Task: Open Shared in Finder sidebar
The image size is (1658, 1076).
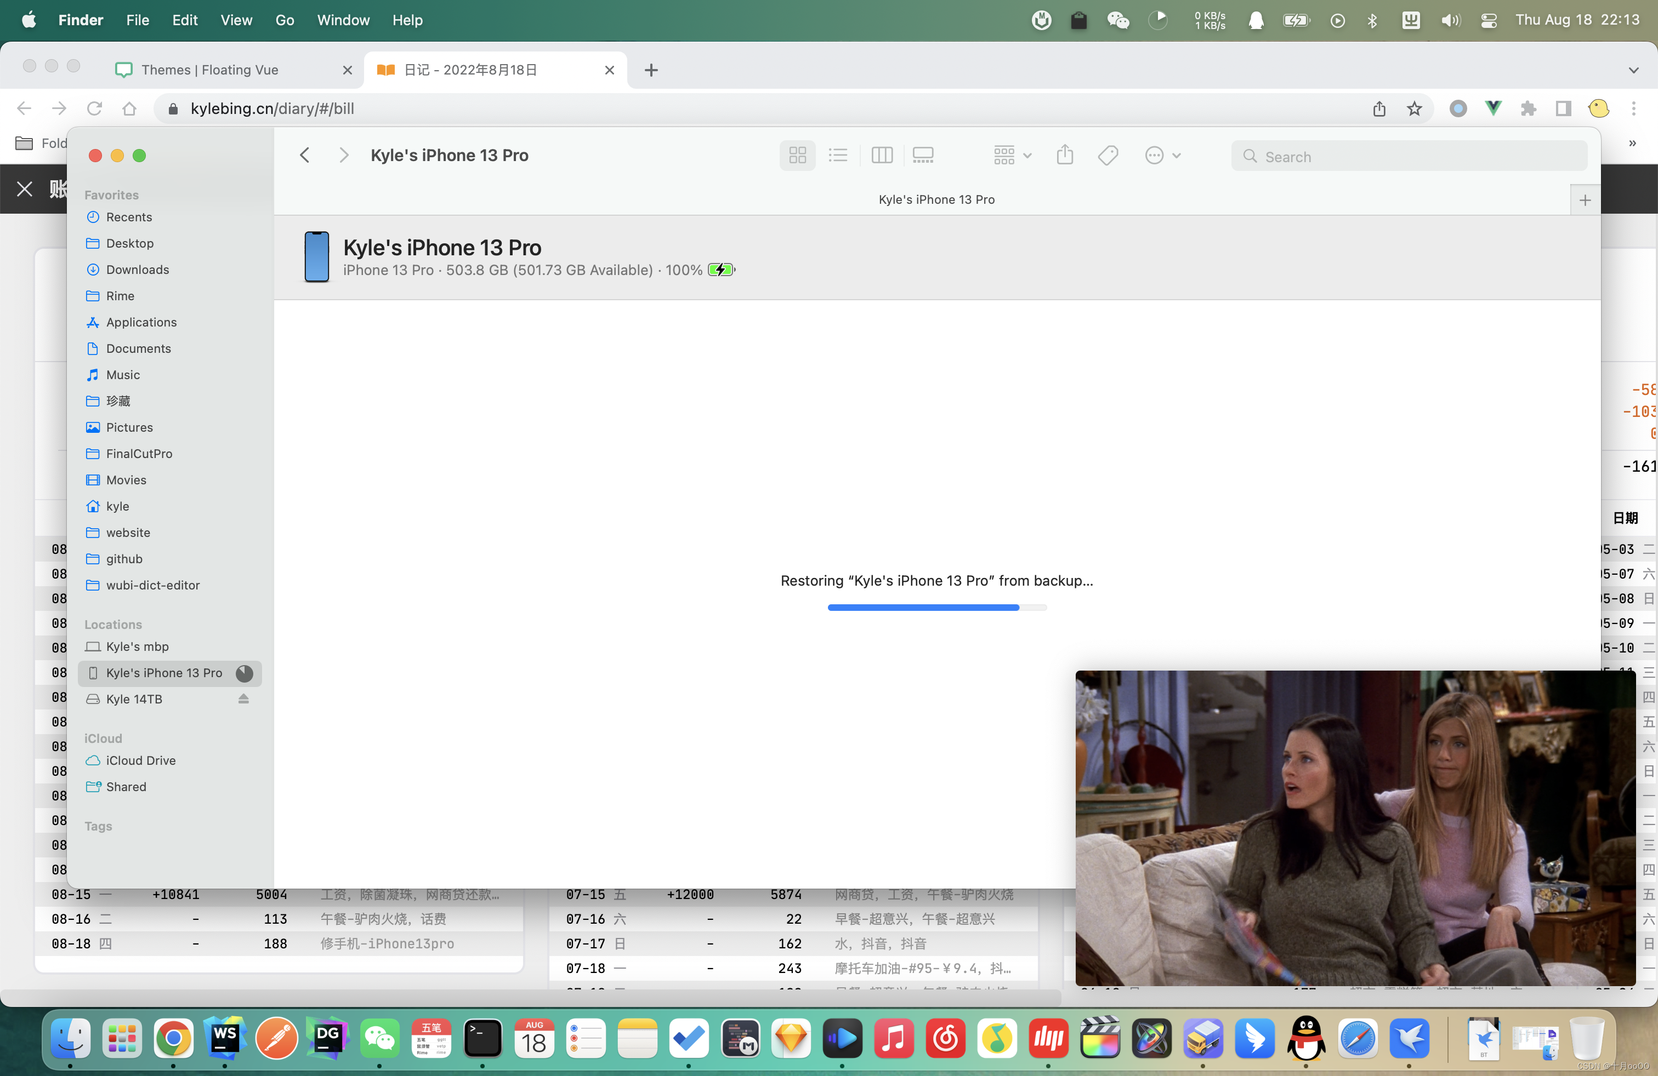Action: pos(126,787)
